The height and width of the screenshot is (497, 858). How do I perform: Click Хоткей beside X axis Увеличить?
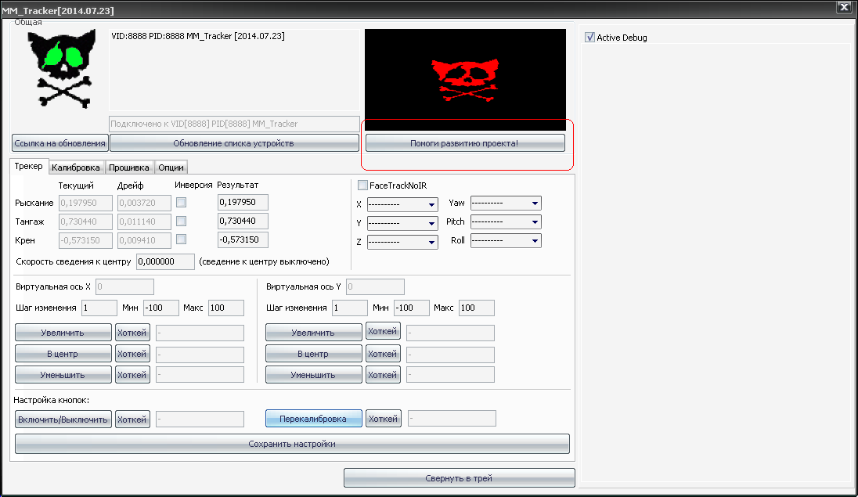pyautogui.click(x=132, y=332)
